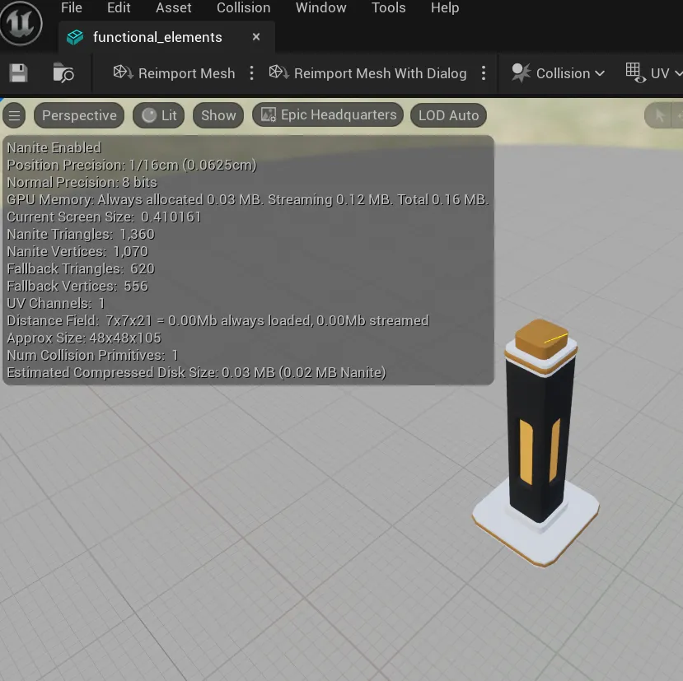Open the viewport hamburger options menu
683x681 pixels.
14,115
